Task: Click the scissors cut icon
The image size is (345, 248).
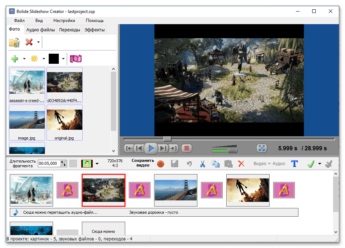Action: (202, 164)
